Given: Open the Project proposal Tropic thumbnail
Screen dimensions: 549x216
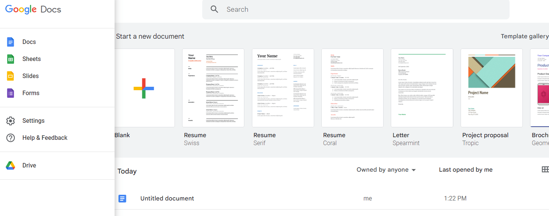Looking at the screenshot, I should tap(492, 88).
